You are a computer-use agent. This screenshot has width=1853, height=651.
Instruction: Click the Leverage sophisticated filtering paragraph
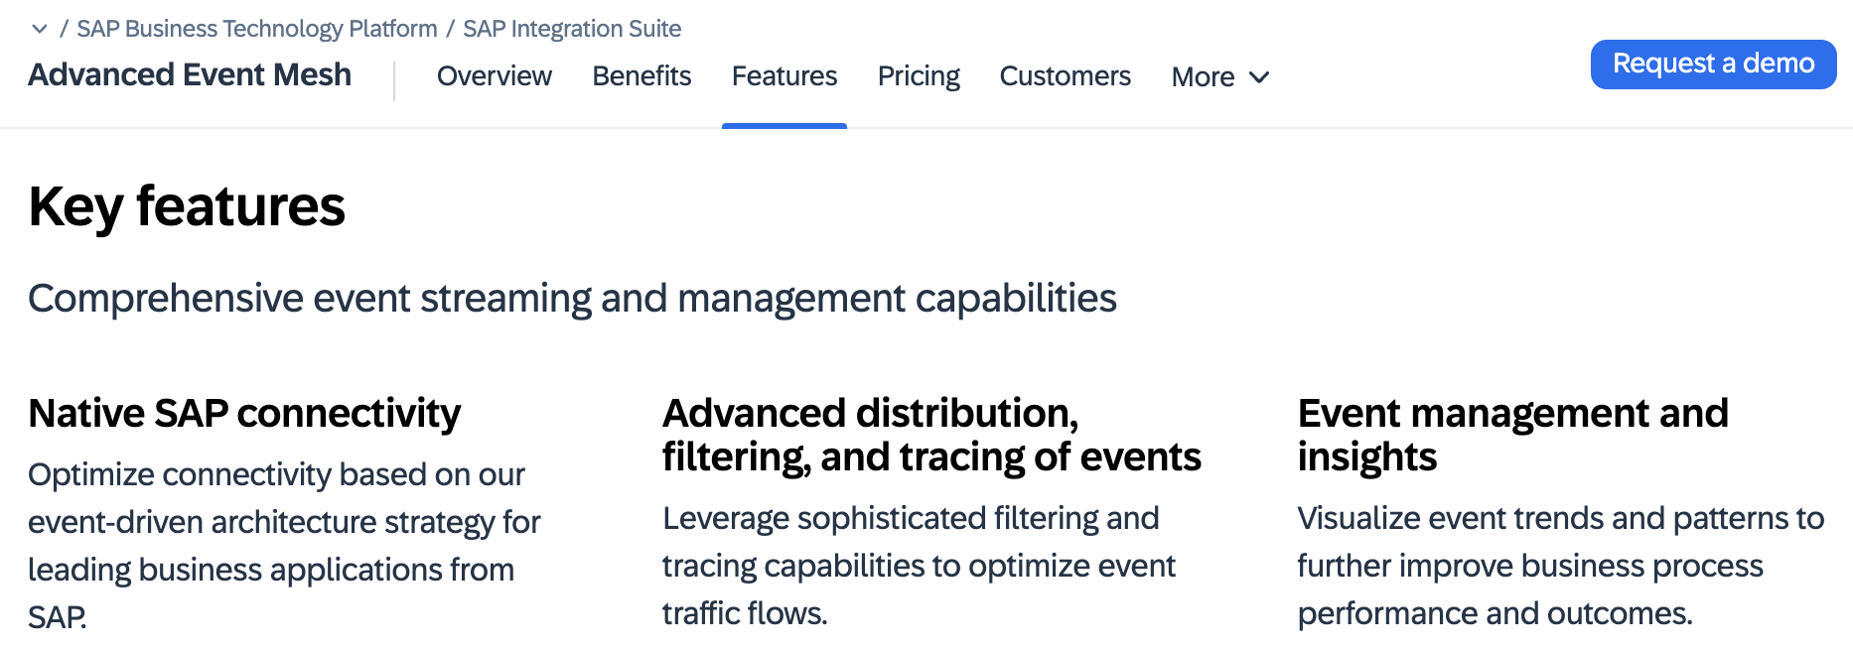click(x=919, y=566)
